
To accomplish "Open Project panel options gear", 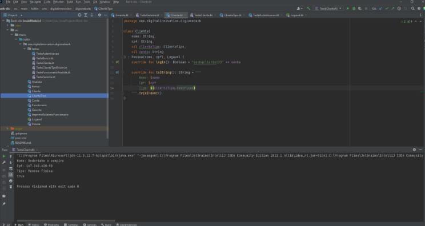I will tap(99, 15).
